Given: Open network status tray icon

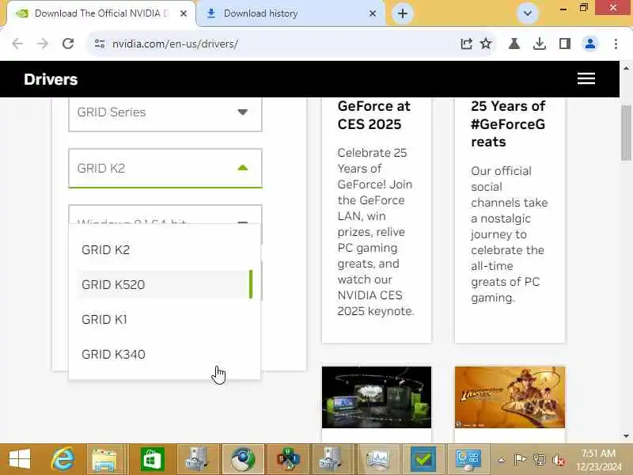Looking at the screenshot, I should (539, 460).
